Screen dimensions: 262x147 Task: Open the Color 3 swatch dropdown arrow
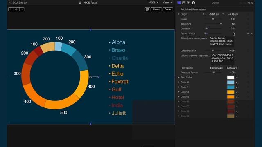[237, 92]
